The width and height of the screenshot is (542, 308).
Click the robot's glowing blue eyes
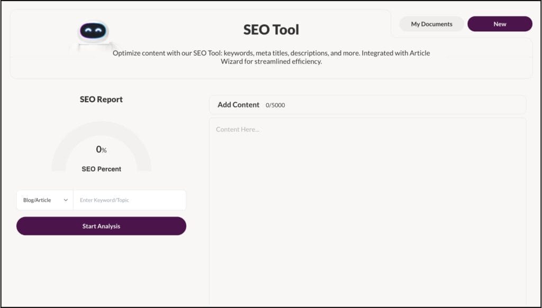pos(93,31)
